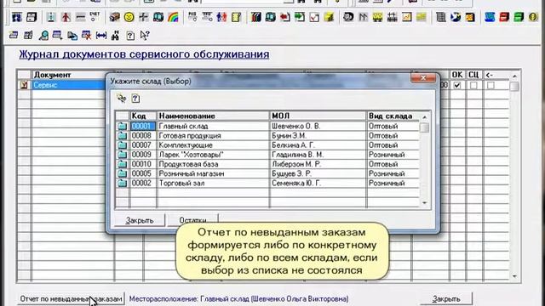Click the Закрыть button in warehouse dialog
Viewport: 545px width, 306px height.
[140, 221]
